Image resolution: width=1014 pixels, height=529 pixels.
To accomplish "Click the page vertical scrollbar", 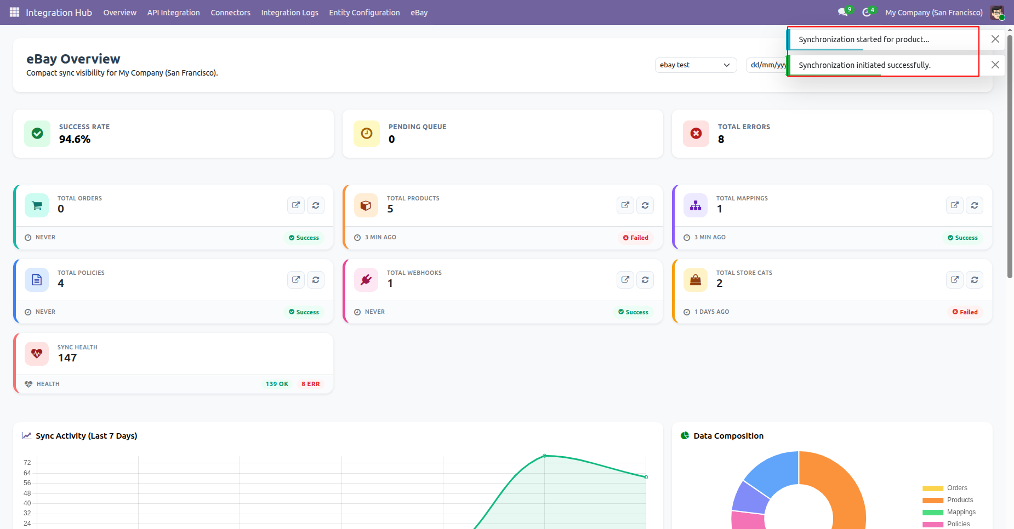I will 1010,156.
